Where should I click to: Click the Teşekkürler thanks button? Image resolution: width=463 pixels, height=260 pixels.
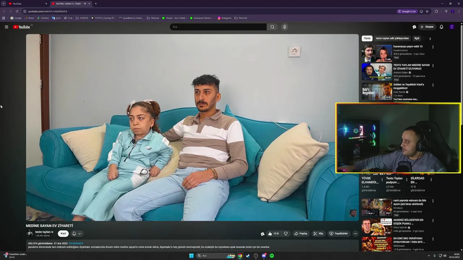click(x=339, y=234)
